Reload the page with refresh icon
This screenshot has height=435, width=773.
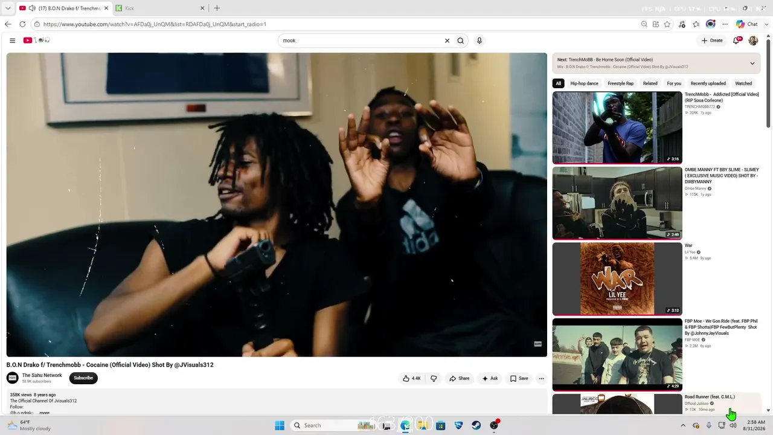click(22, 24)
